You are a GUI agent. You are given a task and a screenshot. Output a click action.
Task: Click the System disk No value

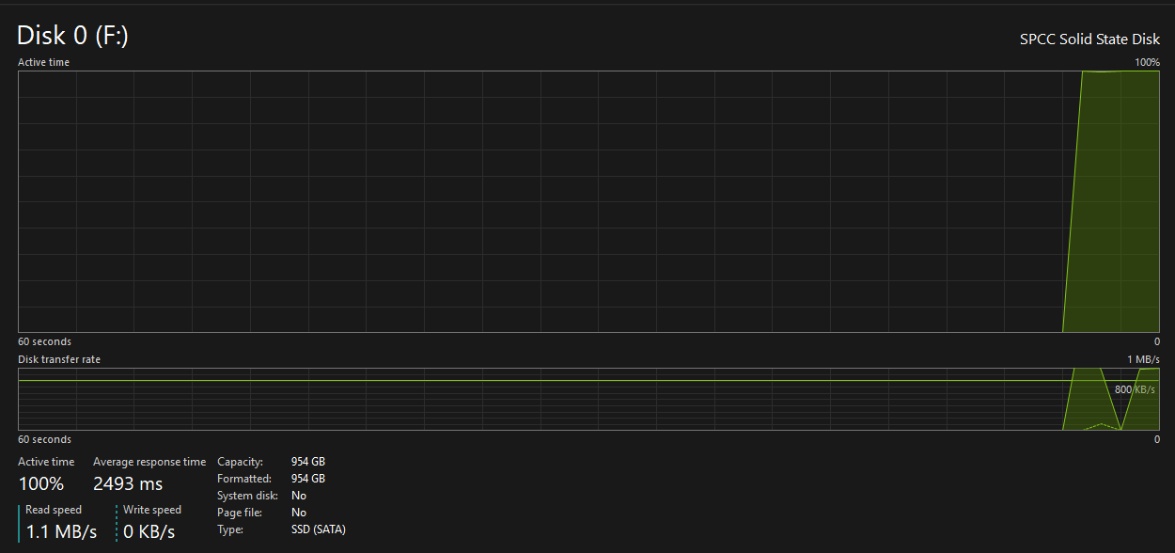[x=299, y=496]
